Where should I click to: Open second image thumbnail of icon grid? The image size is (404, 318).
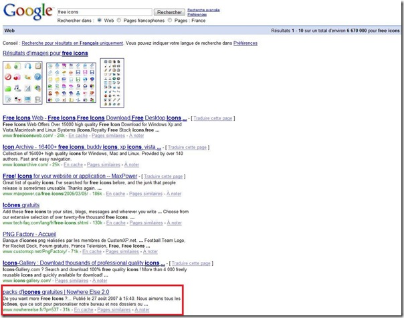point(71,83)
